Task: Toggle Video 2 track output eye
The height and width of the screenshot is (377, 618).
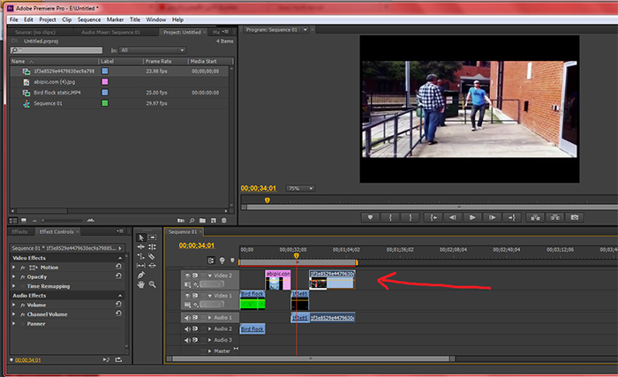Action: pyautogui.click(x=187, y=275)
